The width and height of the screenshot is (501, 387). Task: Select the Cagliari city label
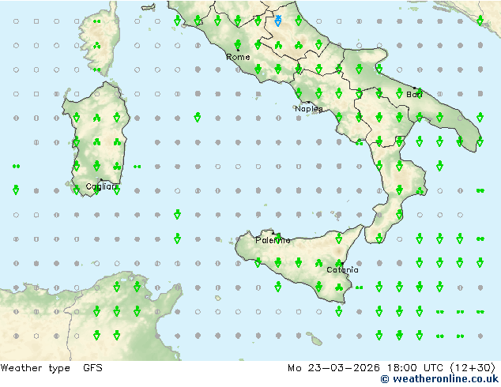(101, 186)
